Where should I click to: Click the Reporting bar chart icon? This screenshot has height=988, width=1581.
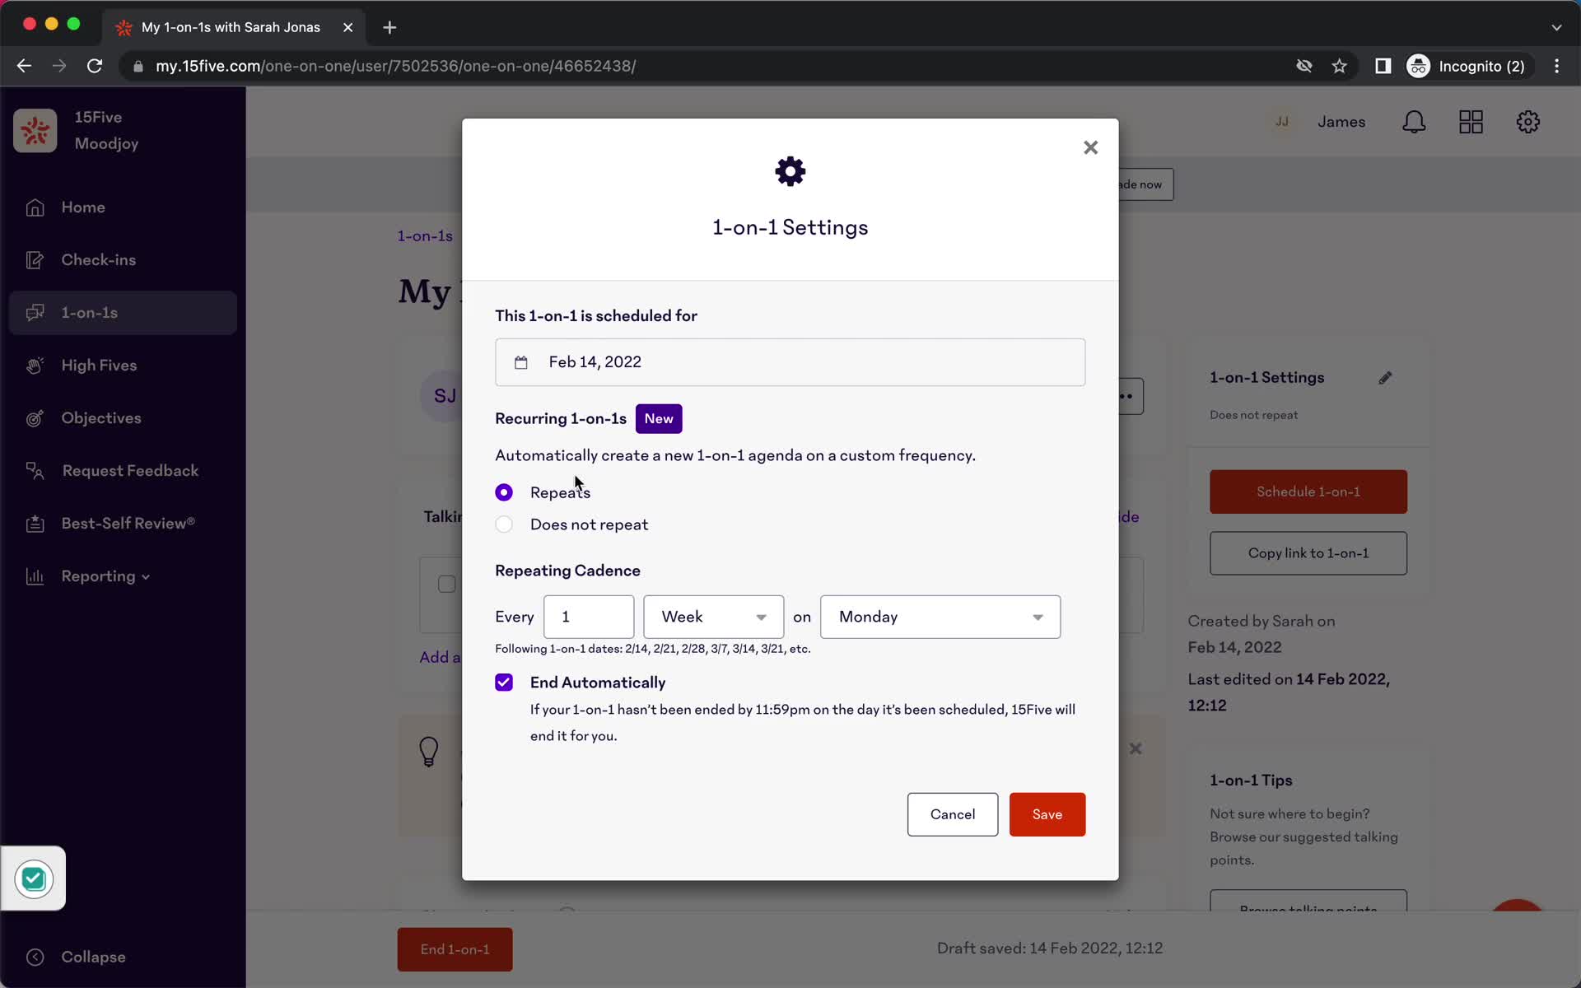tap(35, 576)
